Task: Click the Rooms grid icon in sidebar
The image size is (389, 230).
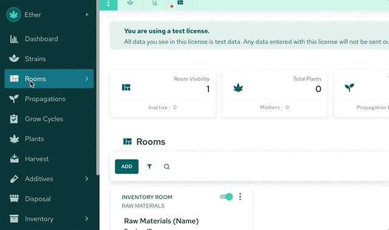Action: pyautogui.click(x=14, y=78)
